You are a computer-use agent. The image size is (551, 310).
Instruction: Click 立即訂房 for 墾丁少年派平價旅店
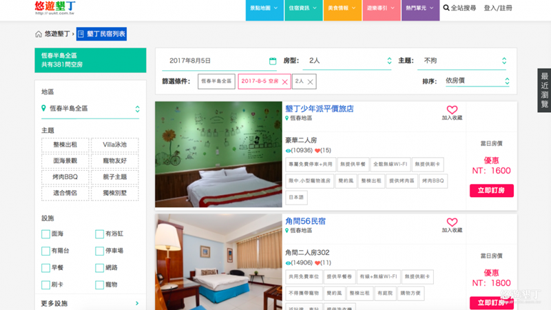491,190
